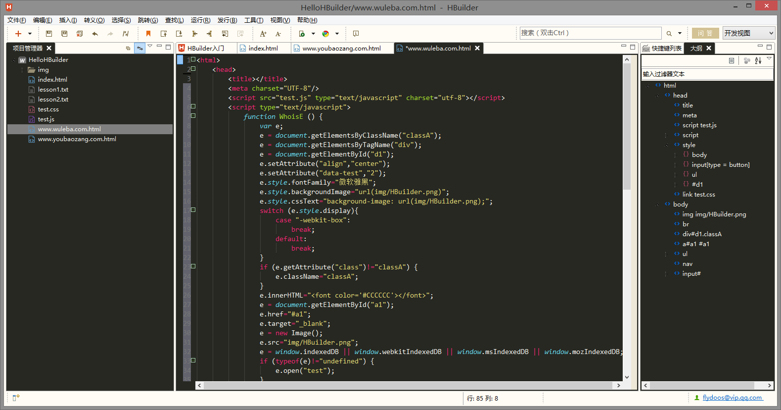Click the alphabetical sort icon in outline panel
The height and width of the screenshot is (410, 781).
pos(758,60)
